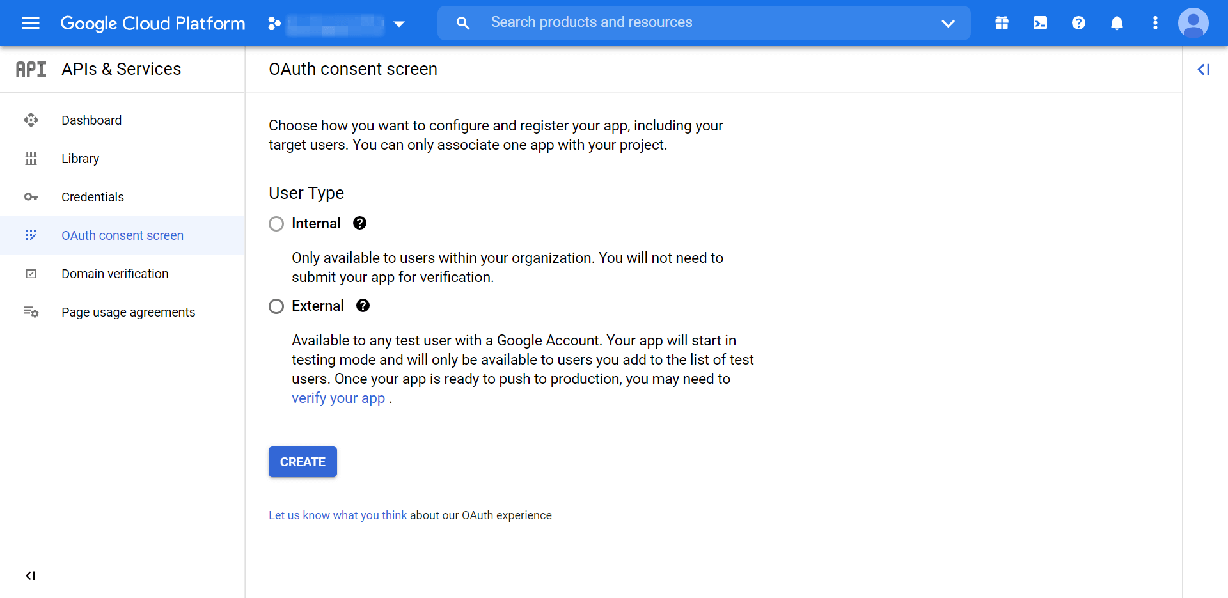Collapse the left sidebar with bottom arrow icon

(30, 576)
